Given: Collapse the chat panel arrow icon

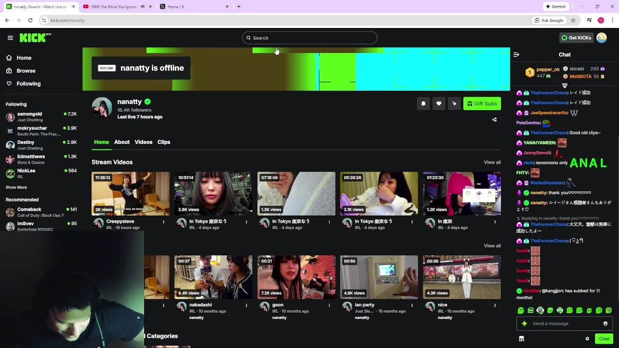Looking at the screenshot, I should pos(516,55).
